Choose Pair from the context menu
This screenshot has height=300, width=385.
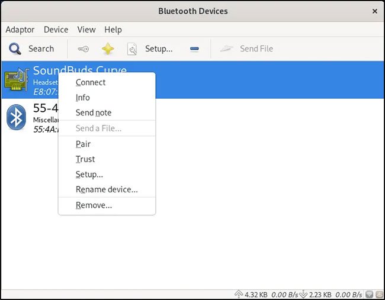[107, 144]
